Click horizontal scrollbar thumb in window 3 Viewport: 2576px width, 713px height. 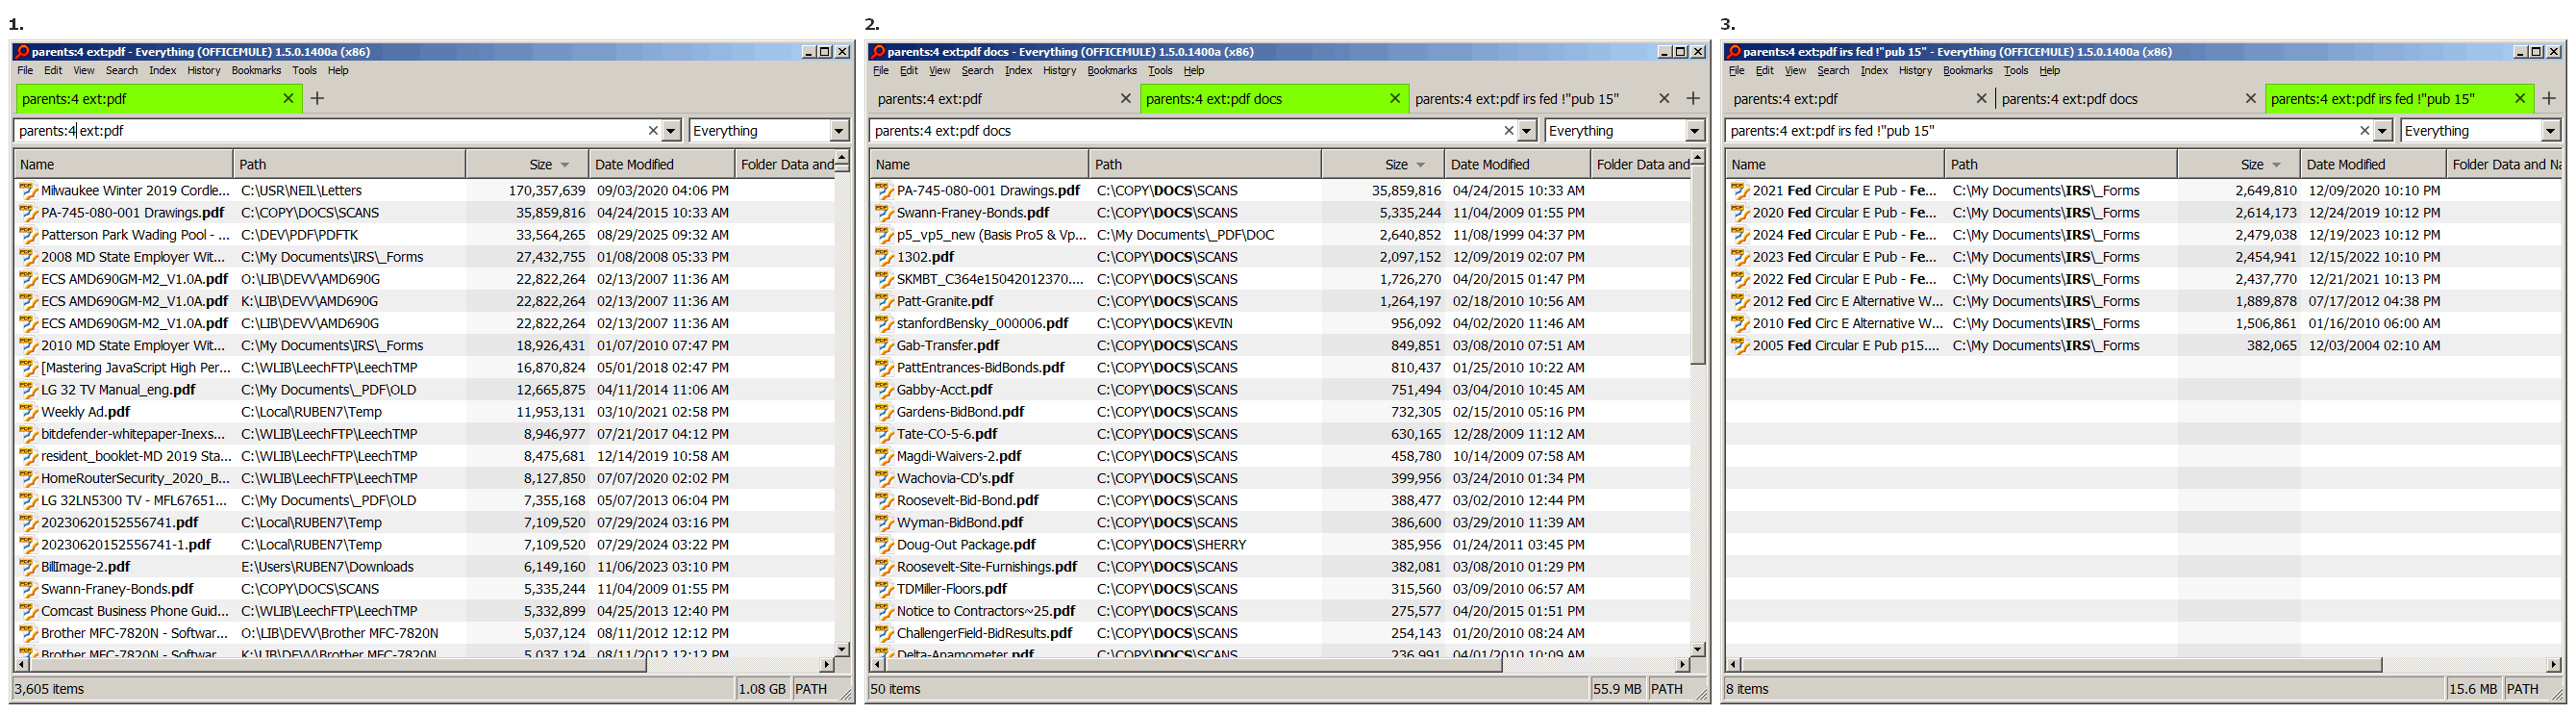pyautogui.click(x=2061, y=664)
